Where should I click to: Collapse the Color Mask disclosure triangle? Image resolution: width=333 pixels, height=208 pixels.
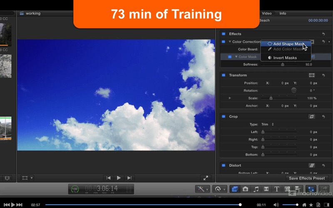pyautogui.click(x=236, y=57)
